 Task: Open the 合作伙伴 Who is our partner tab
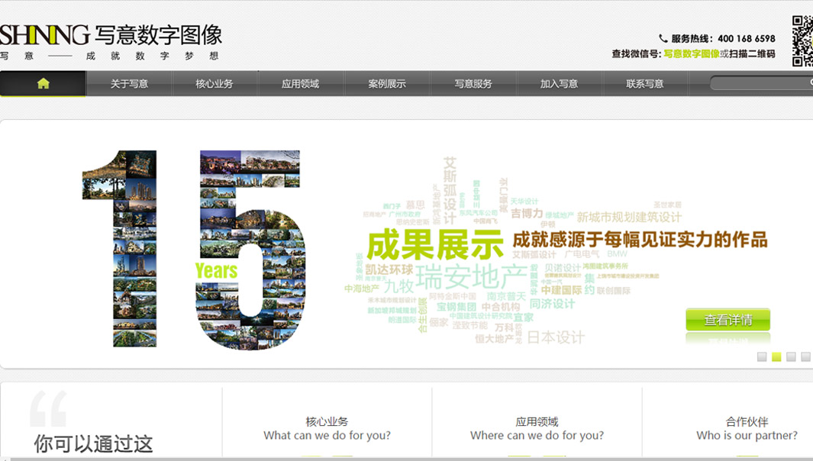[747, 428]
